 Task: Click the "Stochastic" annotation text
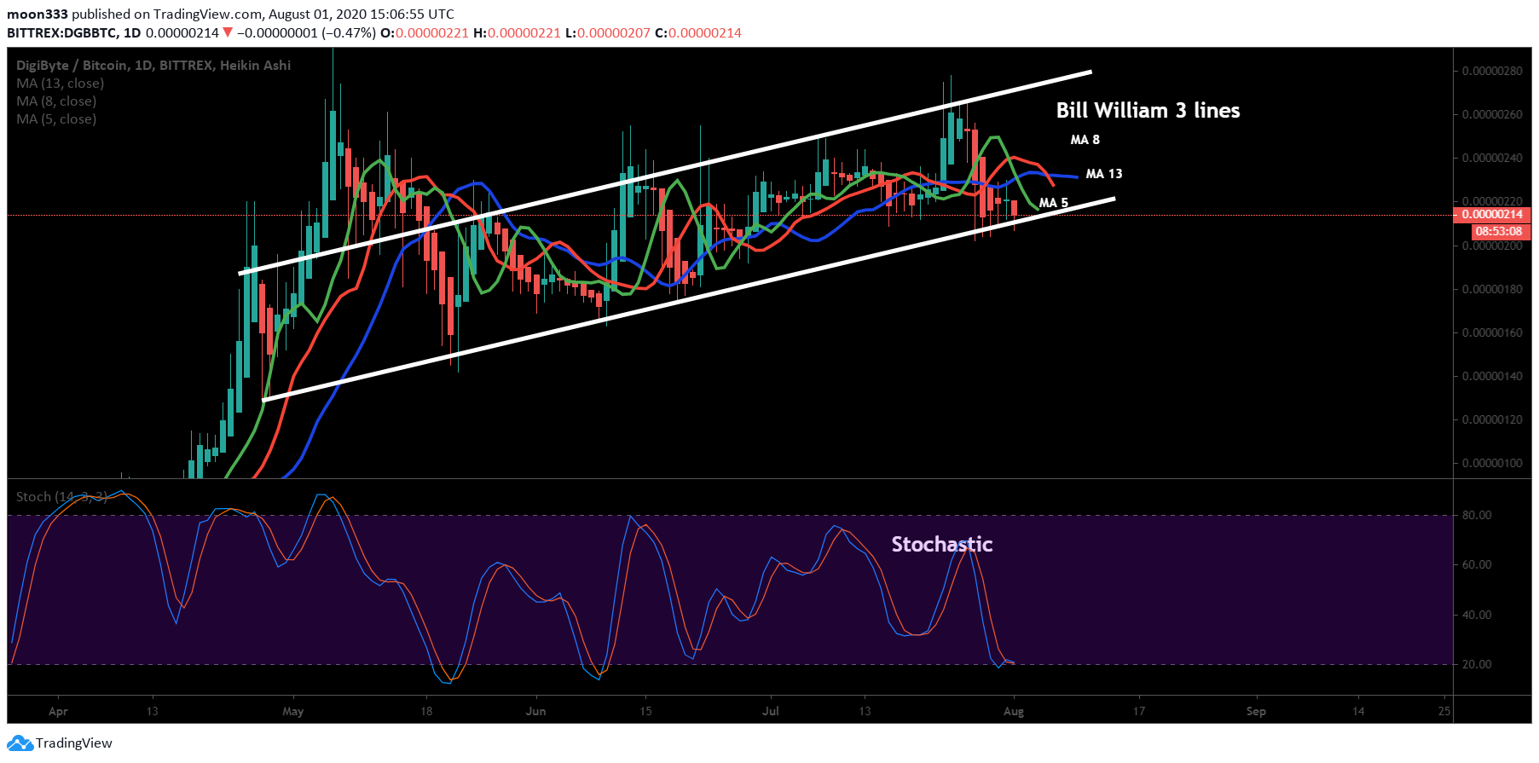[942, 545]
